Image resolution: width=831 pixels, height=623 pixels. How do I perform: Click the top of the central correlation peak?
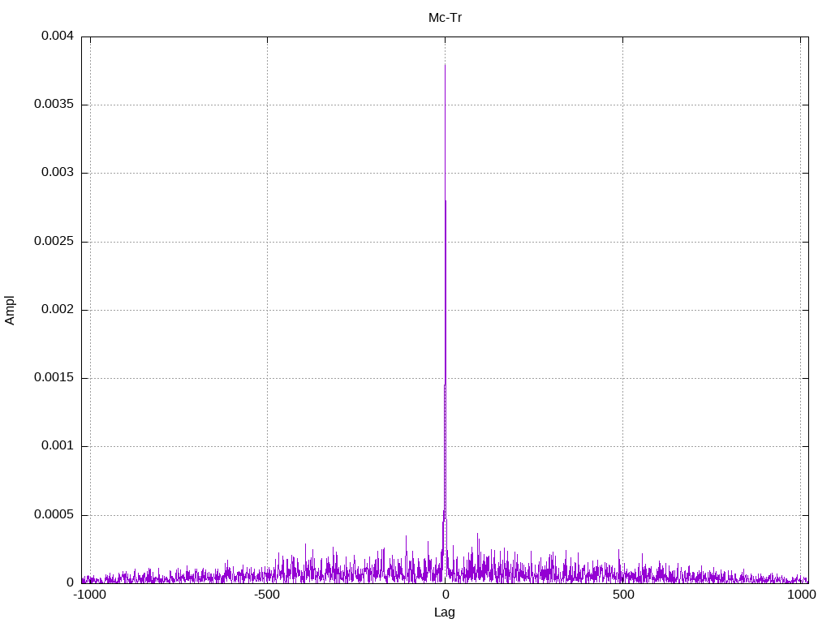[445, 65]
